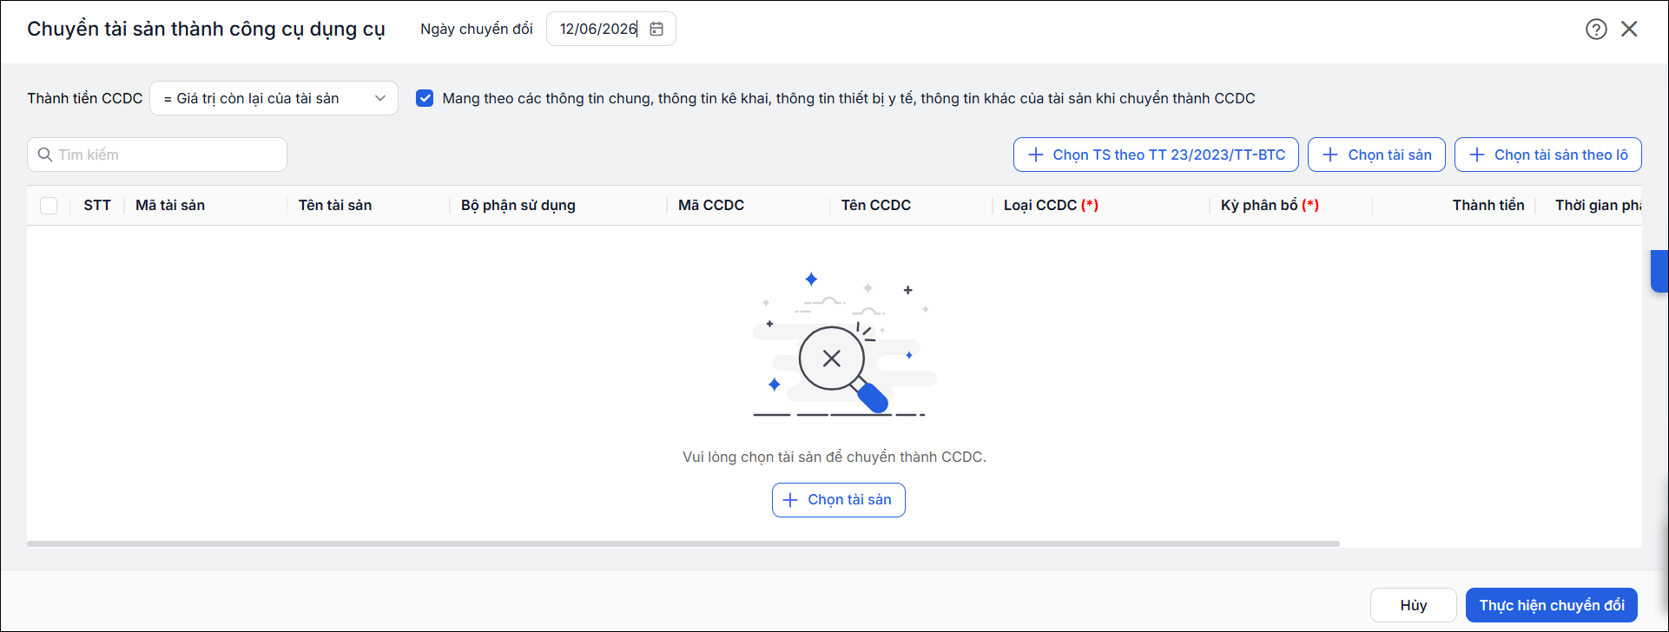Toggle the 'Mang theo các thông tin chung' checkbox
Screen dimensions: 1669x632
pyautogui.click(x=425, y=98)
